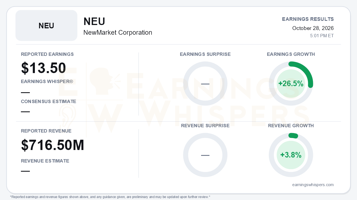Select the October 28, 2026 date
The height and width of the screenshot is (200, 357).
pos(313,28)
